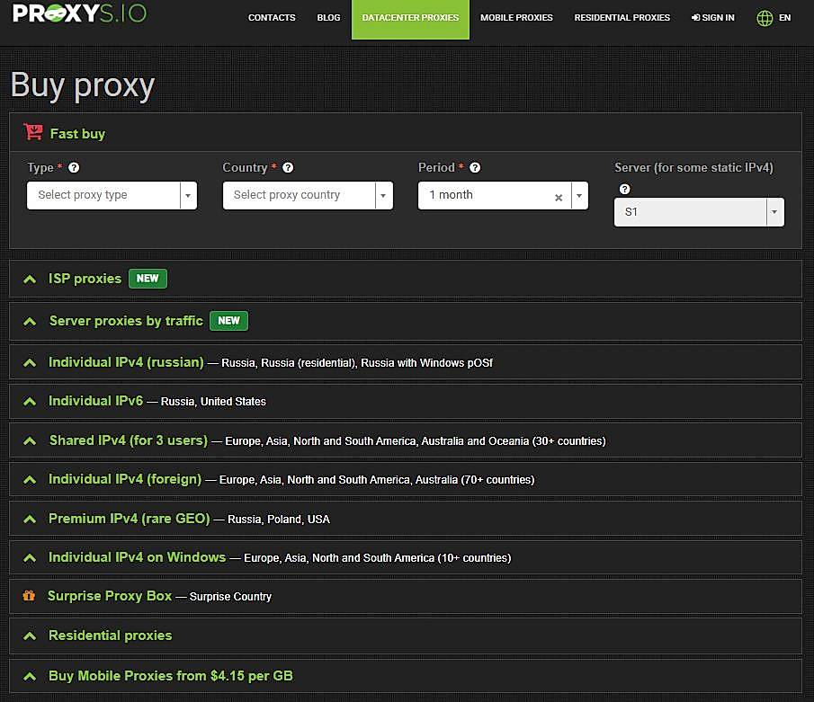
Task: Click the gift icon beside Surprise Proxy Box
Action: click(x=29, y=596)
